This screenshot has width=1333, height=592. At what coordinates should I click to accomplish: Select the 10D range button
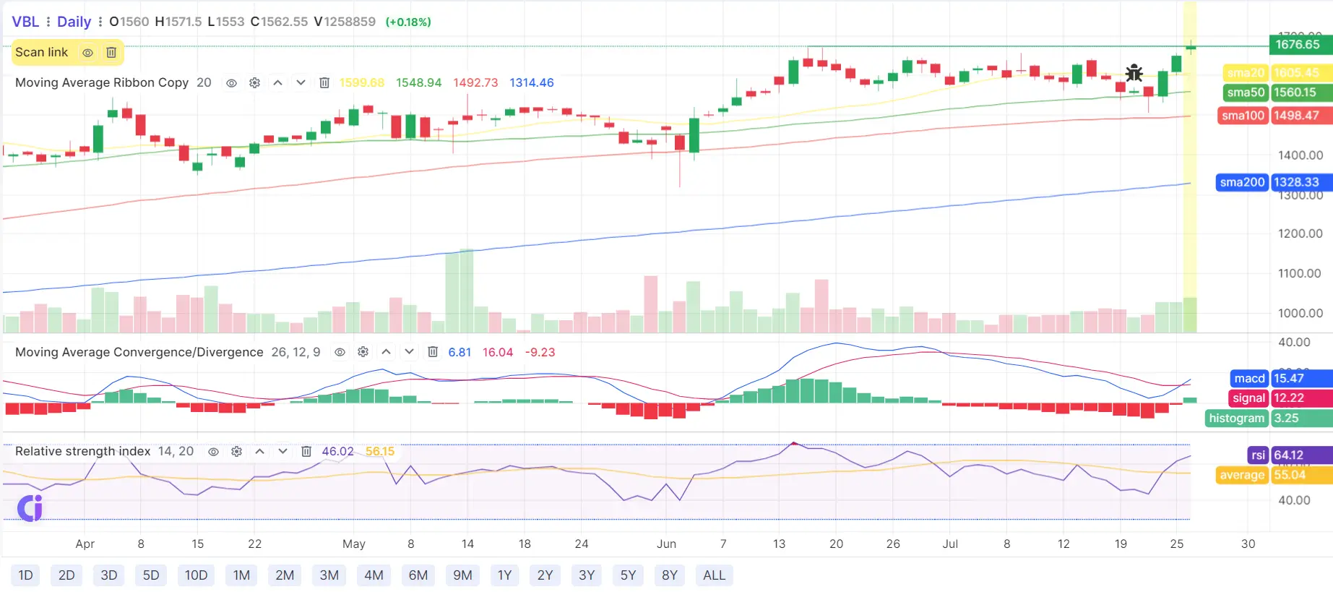(x=196, y=575)
